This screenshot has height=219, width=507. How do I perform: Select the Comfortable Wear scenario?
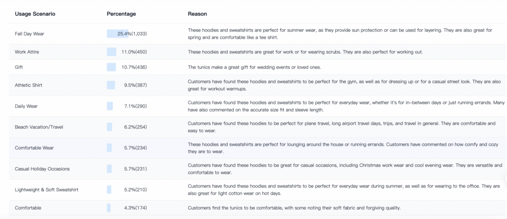click(34, 148)
